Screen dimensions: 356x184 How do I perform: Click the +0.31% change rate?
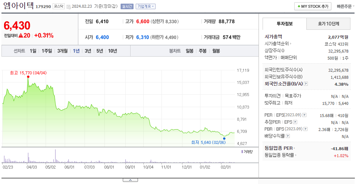click(44, 35)
